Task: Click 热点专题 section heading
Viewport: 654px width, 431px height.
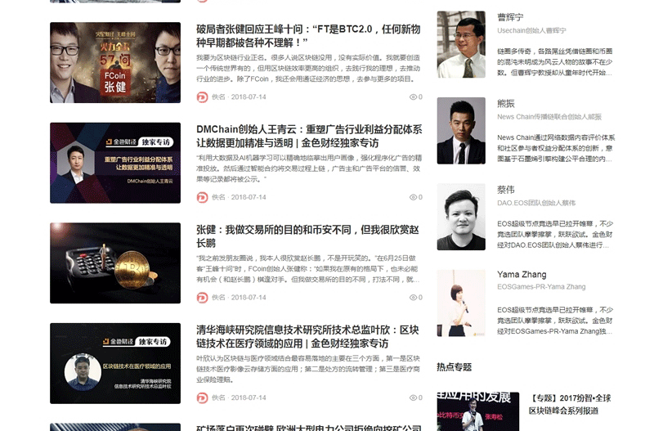Action: tap(455, 367)
